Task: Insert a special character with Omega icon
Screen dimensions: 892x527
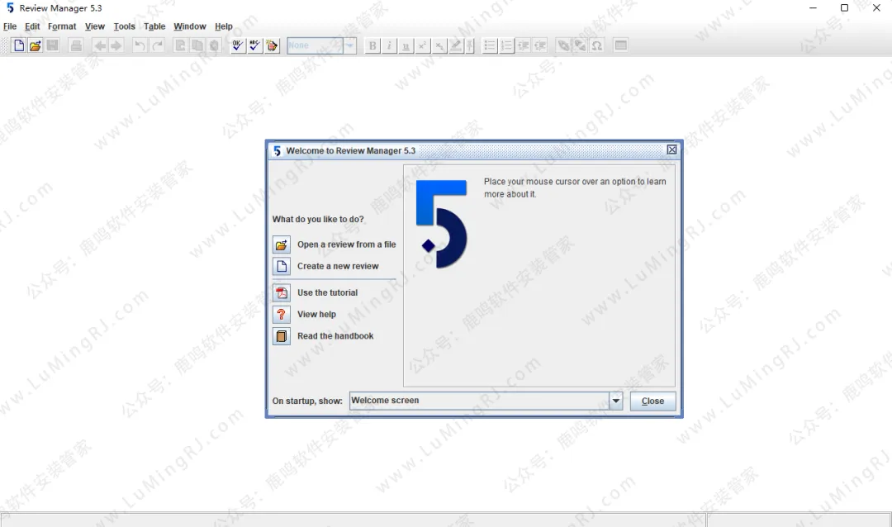Action: [x=597, y=45]
